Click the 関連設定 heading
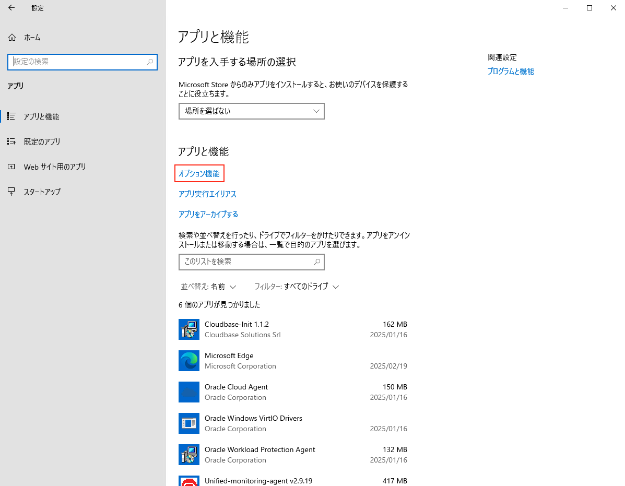The width and height of the screenshot is (625, 486). 502,57
